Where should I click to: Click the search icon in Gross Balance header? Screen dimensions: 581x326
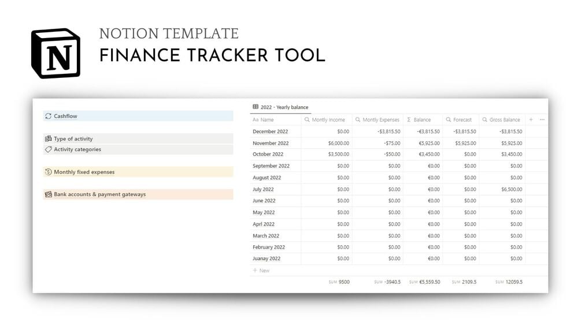484,120
